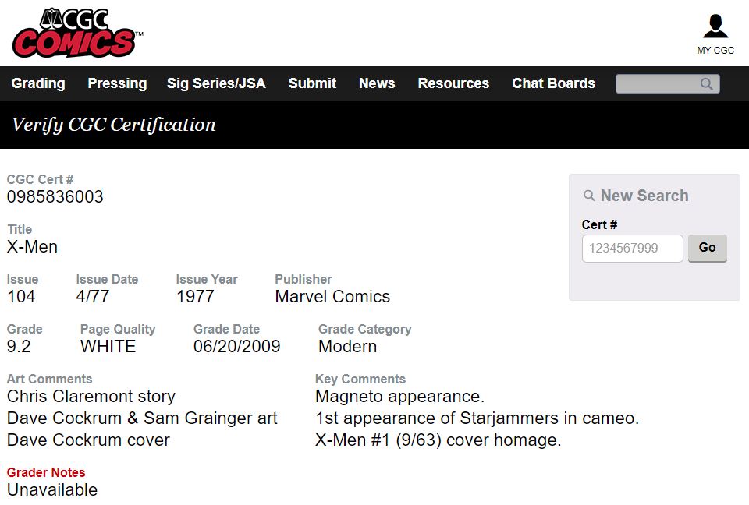Click the MY CGC label
Image resolution: width=749 pixels, height=505 pixels.
715,51
